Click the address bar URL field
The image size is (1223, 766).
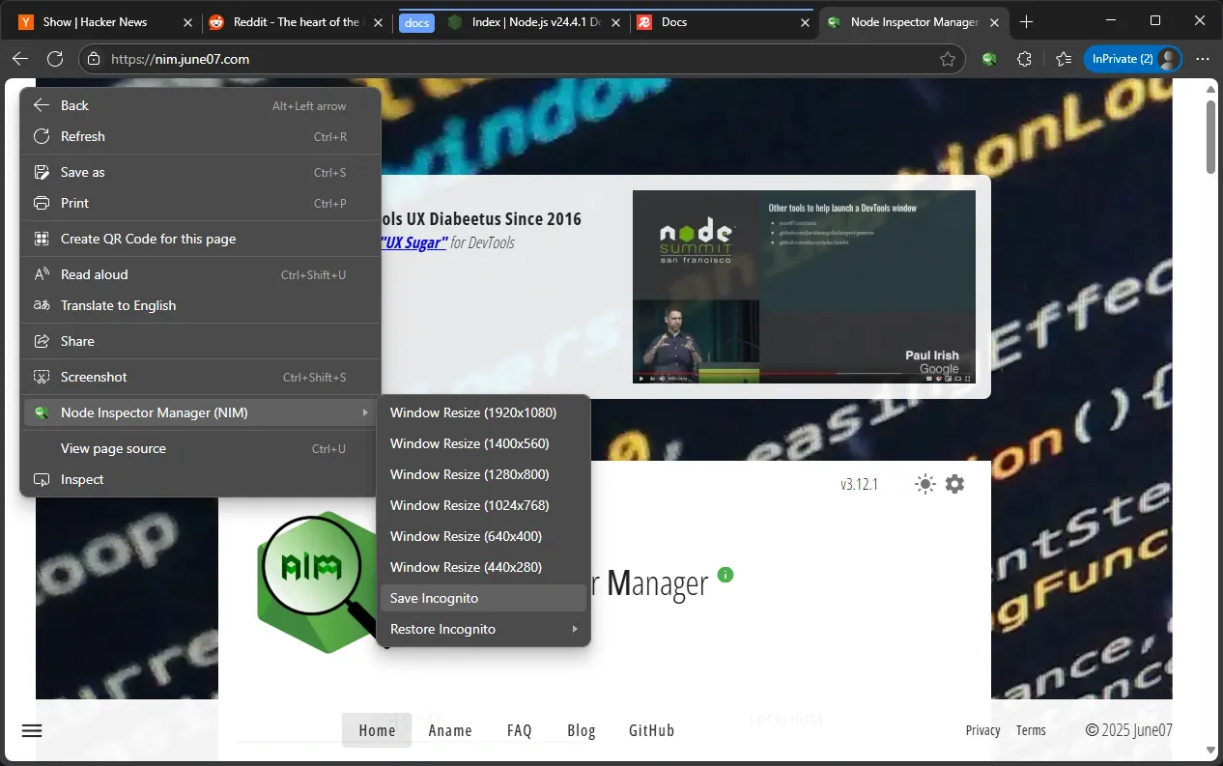(x=522, y=59)
